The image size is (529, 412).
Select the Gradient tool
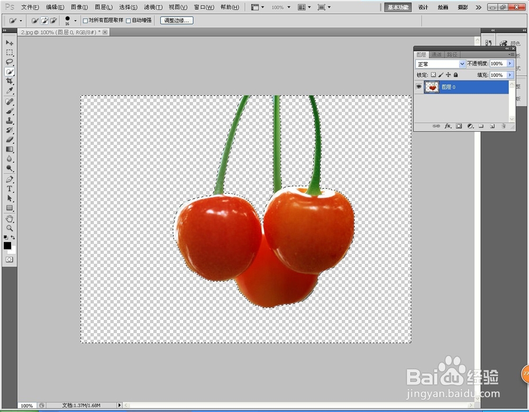[10, 149]
